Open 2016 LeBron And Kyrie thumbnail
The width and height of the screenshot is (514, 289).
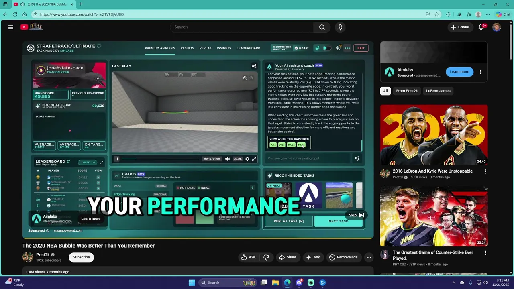434,135
